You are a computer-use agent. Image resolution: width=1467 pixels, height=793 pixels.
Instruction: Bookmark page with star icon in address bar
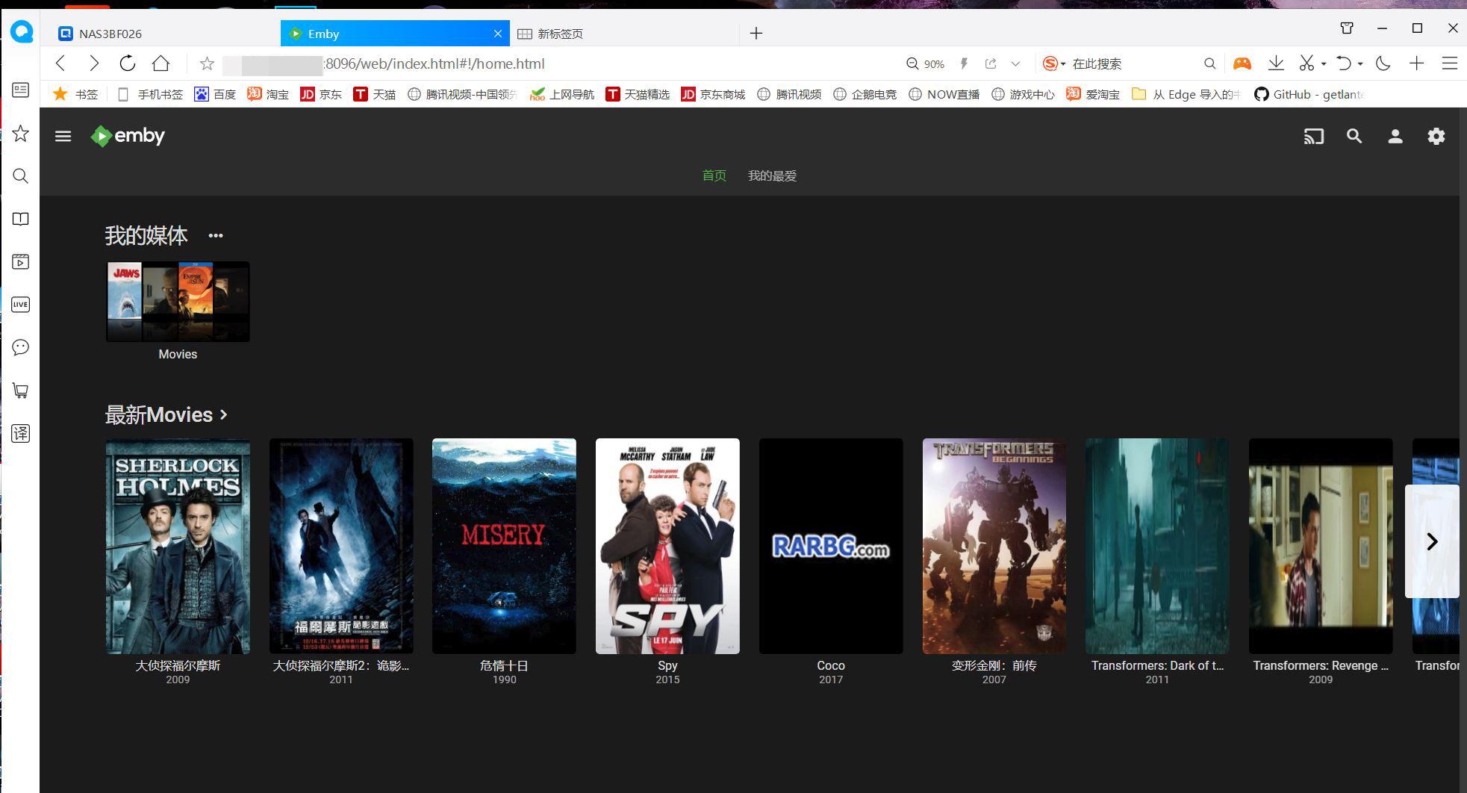[207, 64]
